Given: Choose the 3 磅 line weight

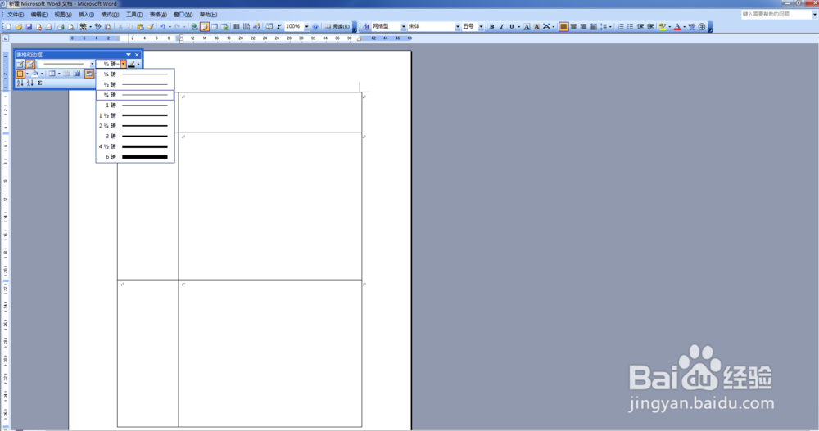Looking at the screenshot, I should click(x=135, y=137).
